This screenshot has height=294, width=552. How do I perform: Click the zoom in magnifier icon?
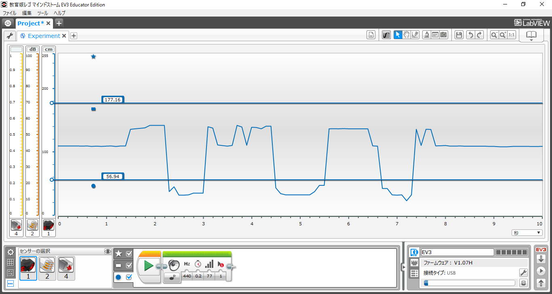tap(503, 35)
